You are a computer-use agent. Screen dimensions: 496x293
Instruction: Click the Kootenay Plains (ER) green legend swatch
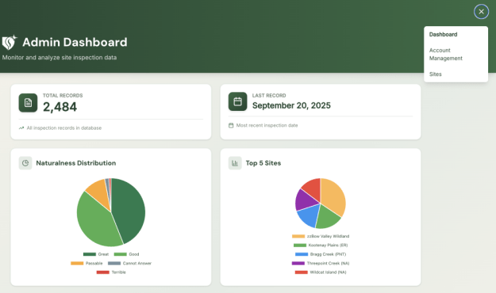(300, 245)
